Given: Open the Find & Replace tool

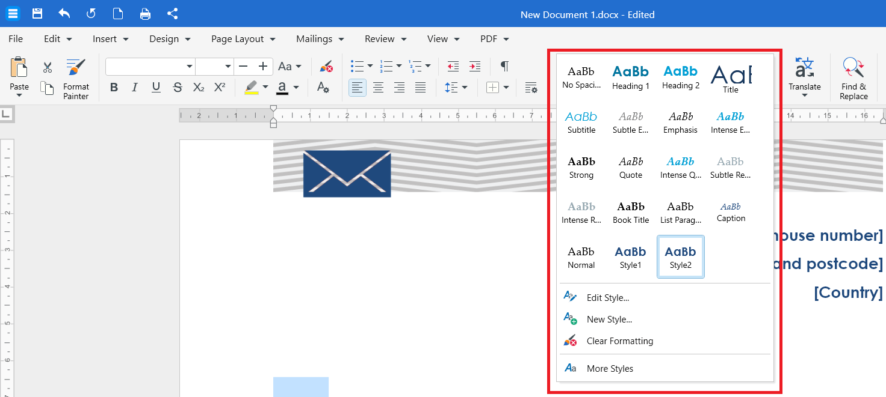Looking at the screenshot, I should [x=853, y=79].
